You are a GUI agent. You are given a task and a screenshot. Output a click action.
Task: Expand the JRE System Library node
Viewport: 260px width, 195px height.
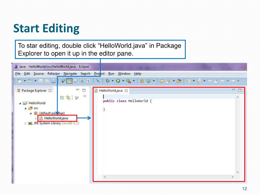coord(25,124)
